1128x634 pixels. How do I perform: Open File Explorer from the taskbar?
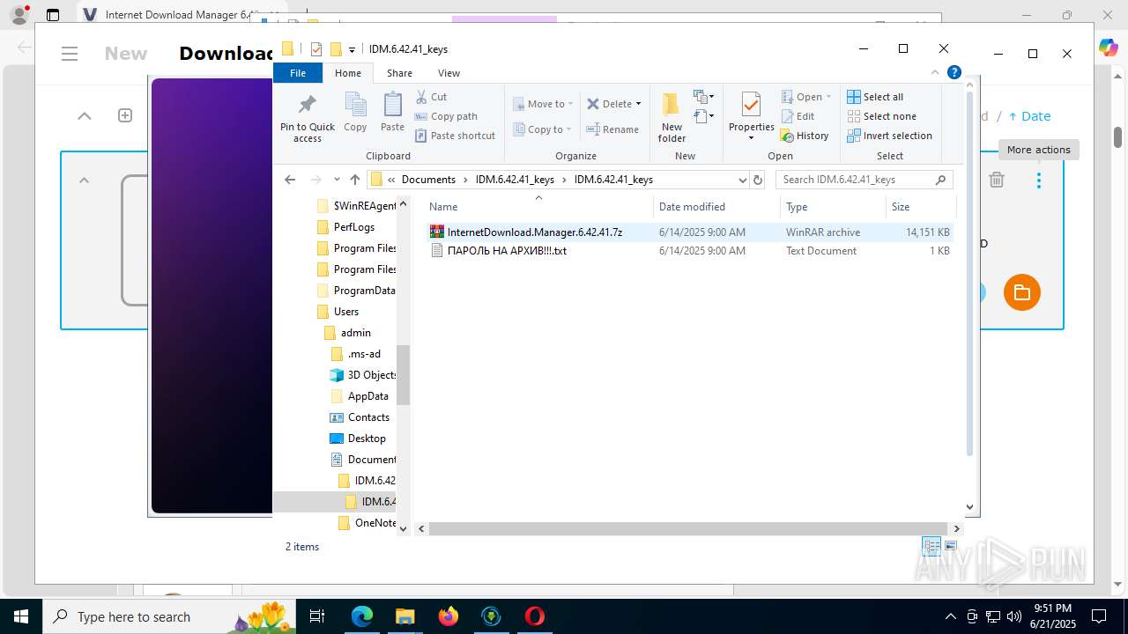point(404,616)
